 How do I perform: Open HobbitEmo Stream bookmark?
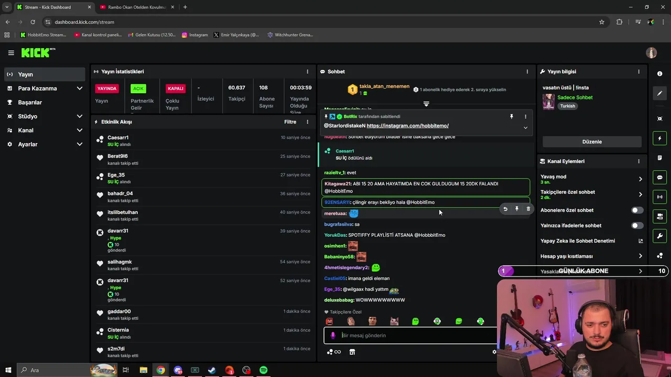tap(43, 35)
